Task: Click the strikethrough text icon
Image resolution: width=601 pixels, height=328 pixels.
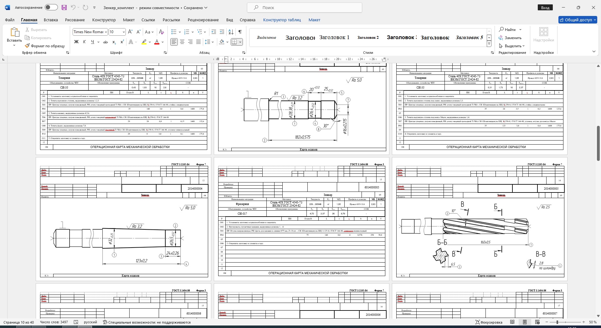Action: click(105, 42)
